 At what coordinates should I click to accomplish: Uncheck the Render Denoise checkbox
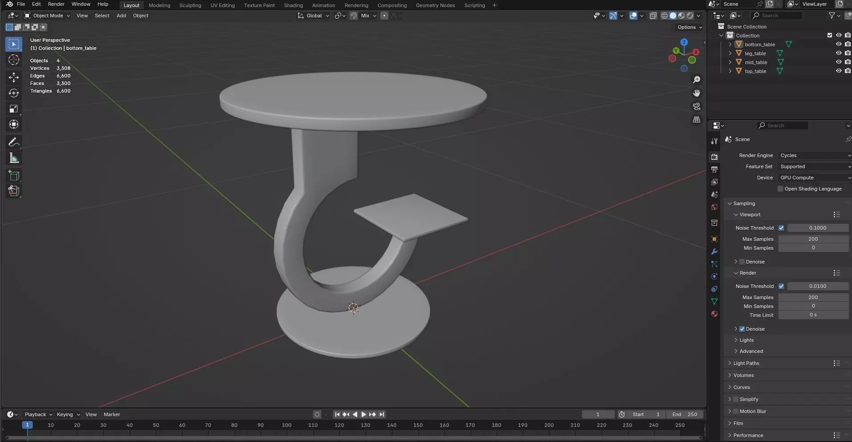pyautogui.click(x=742, y=329)
